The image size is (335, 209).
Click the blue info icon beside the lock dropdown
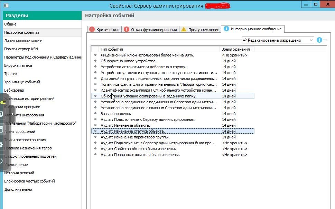pos(319,40)
